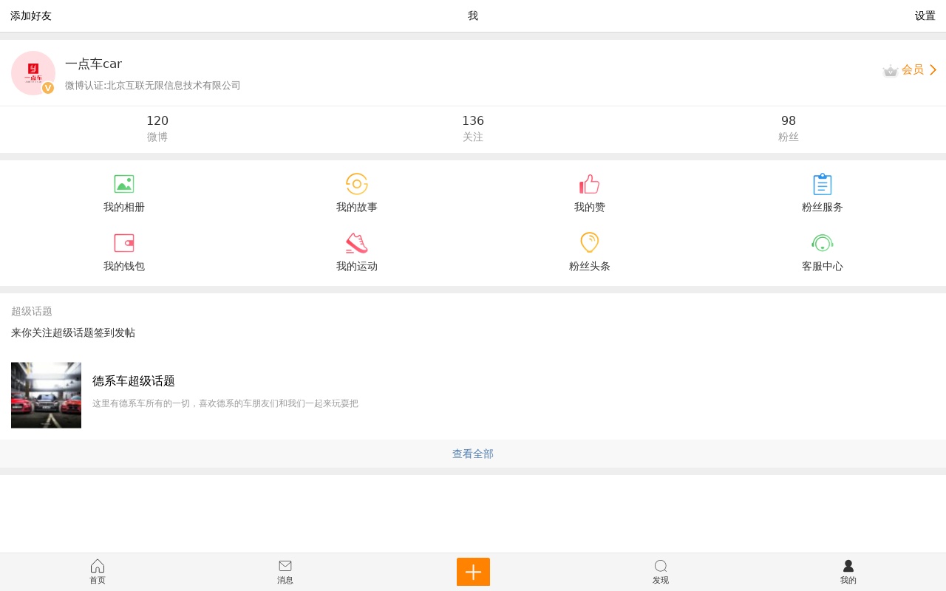Open the 我的运动 sneaker icon
This screenshot has width=946, height=591.
[x=357, y=243]
